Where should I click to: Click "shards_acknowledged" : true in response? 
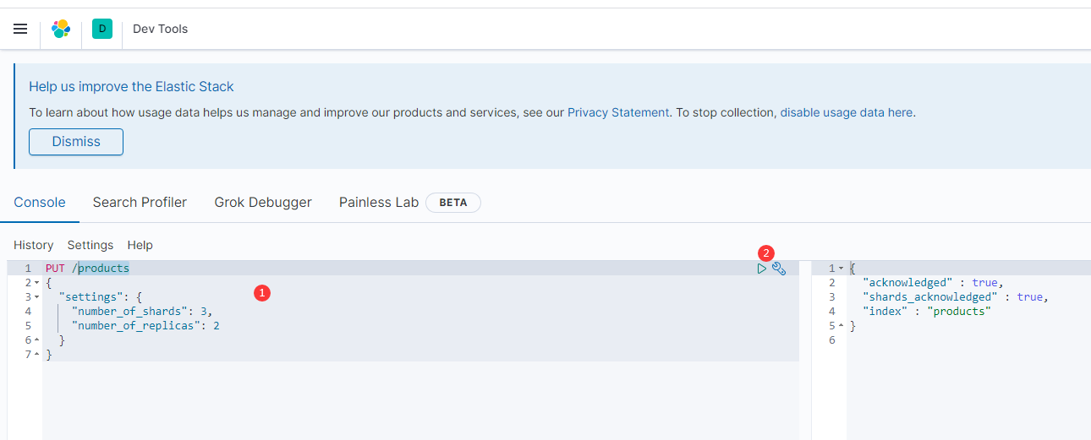pyautogui.click(x=957, y=297)
